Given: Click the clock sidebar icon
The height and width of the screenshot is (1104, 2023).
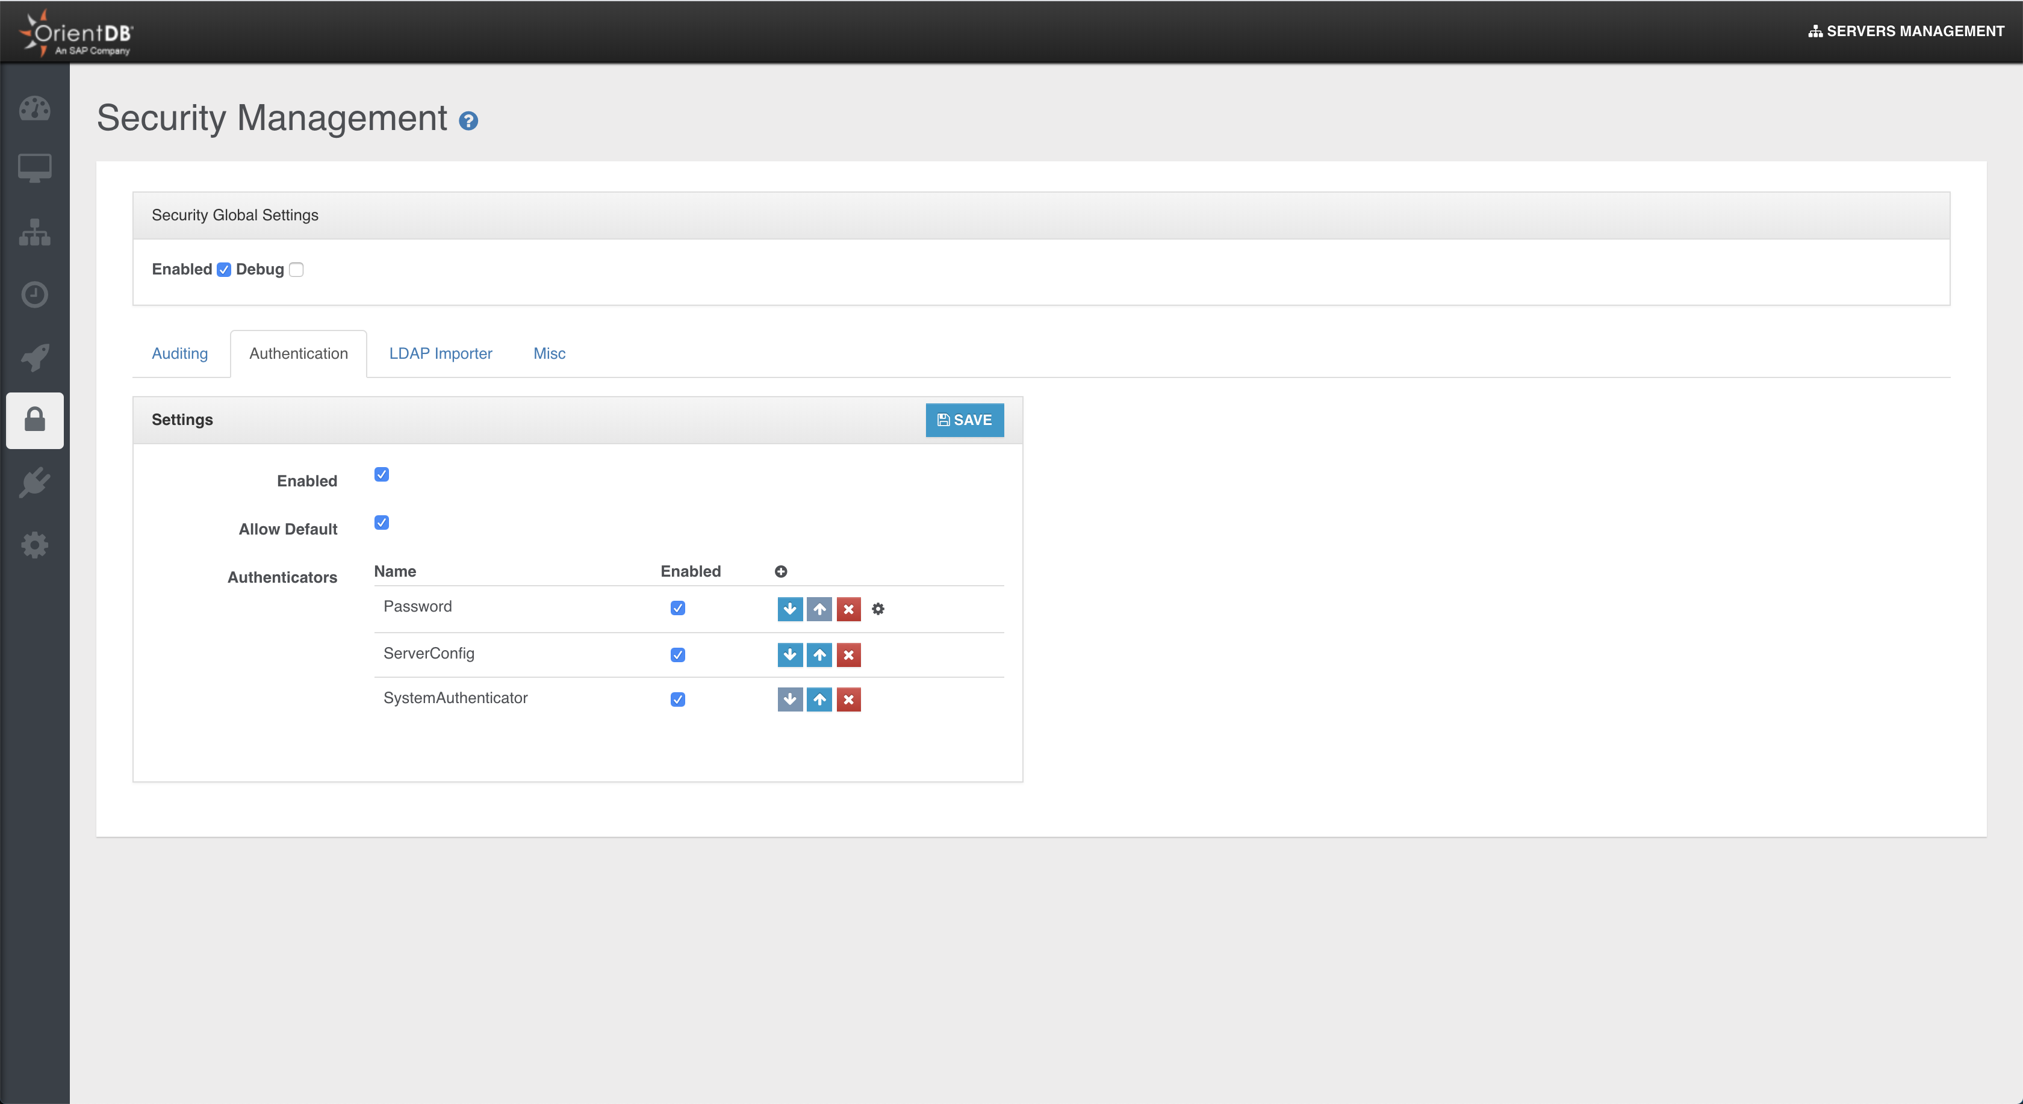Looking at the screenshot, I should pyautogui.click(x=34, y=294).
